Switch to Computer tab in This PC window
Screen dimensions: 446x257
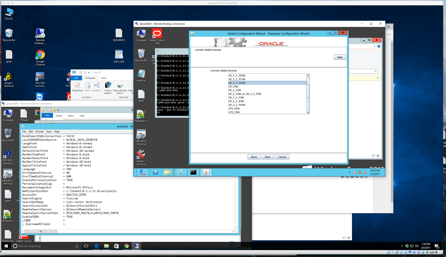(90, 78)
